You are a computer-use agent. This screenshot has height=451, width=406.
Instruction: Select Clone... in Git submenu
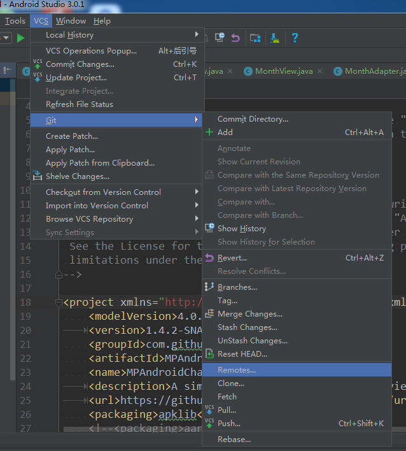(x=297, y=383)
